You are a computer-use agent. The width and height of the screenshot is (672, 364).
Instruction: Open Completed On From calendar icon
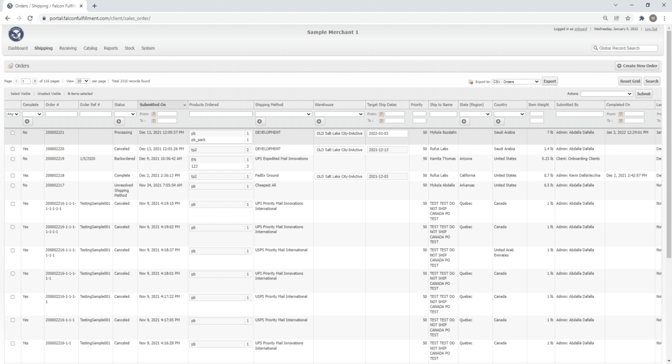(620, 115)
